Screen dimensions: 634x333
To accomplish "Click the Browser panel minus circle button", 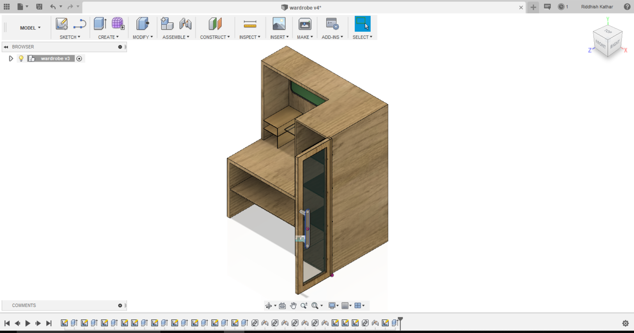I will pos(120,47).
